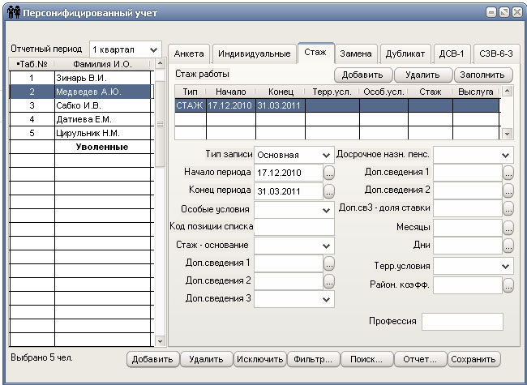Screen dimensions: 527x385
Task: Switch to the Анкета tab
Action: (x=188, y=53)
